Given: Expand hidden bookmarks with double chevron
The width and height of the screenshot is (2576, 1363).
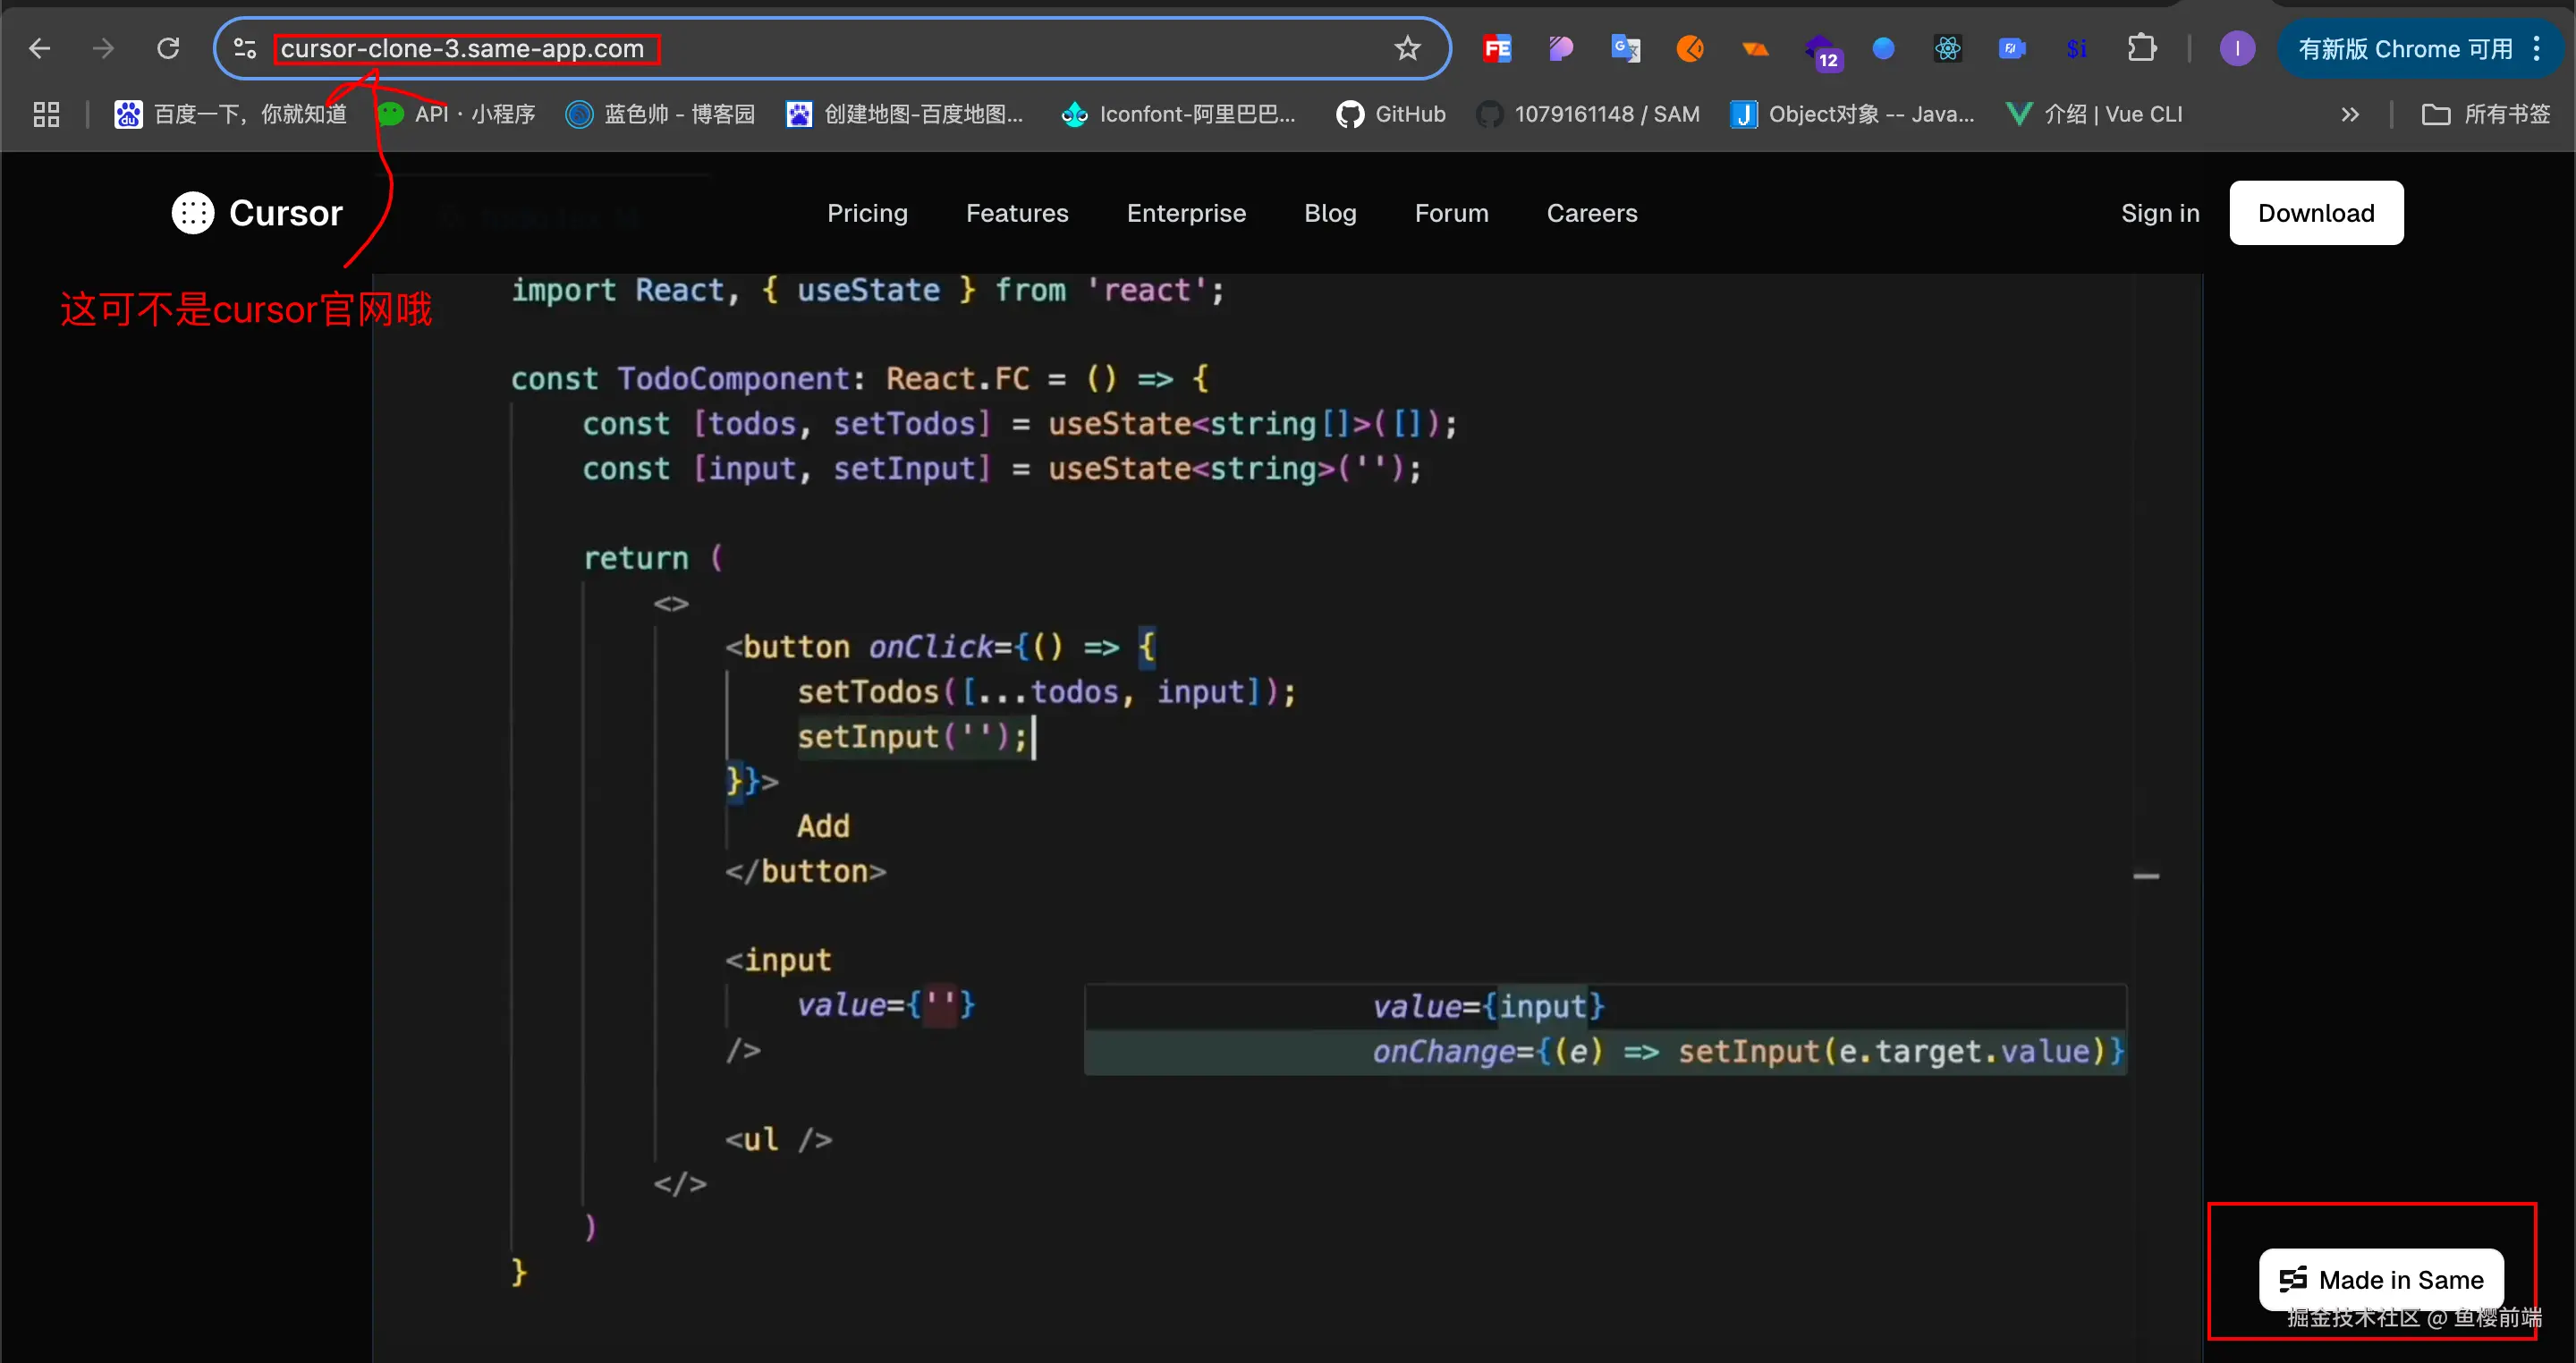Looking at the screenshot, I should [x=2349, y=115].
